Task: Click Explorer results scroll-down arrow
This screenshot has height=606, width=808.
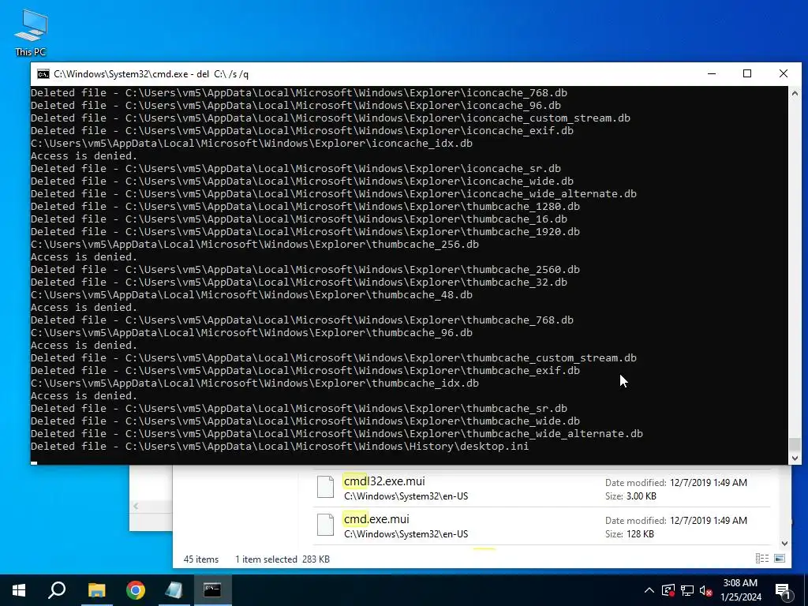Action: [784, 543]
